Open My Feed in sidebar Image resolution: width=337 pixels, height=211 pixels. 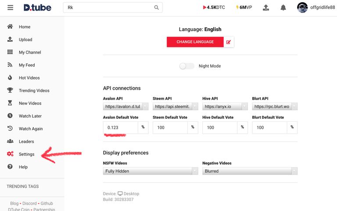[x=27, y=65]
